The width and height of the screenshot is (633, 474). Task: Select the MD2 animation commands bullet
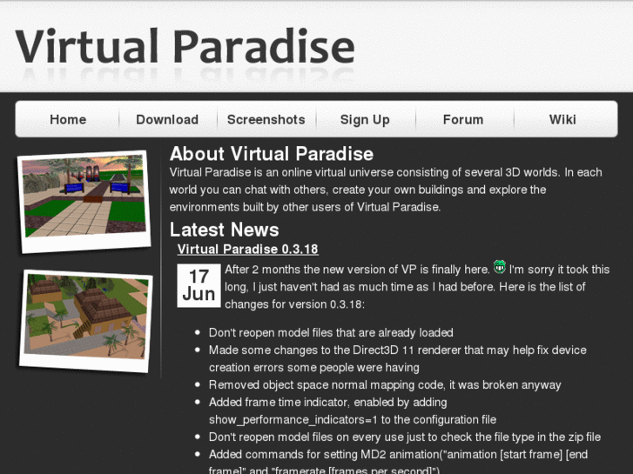[398, 463]
